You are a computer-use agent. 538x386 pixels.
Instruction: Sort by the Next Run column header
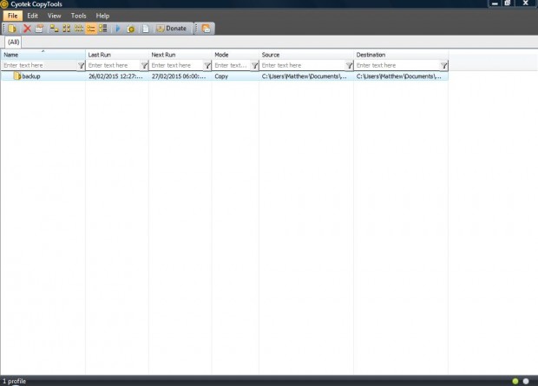(180, 55)
